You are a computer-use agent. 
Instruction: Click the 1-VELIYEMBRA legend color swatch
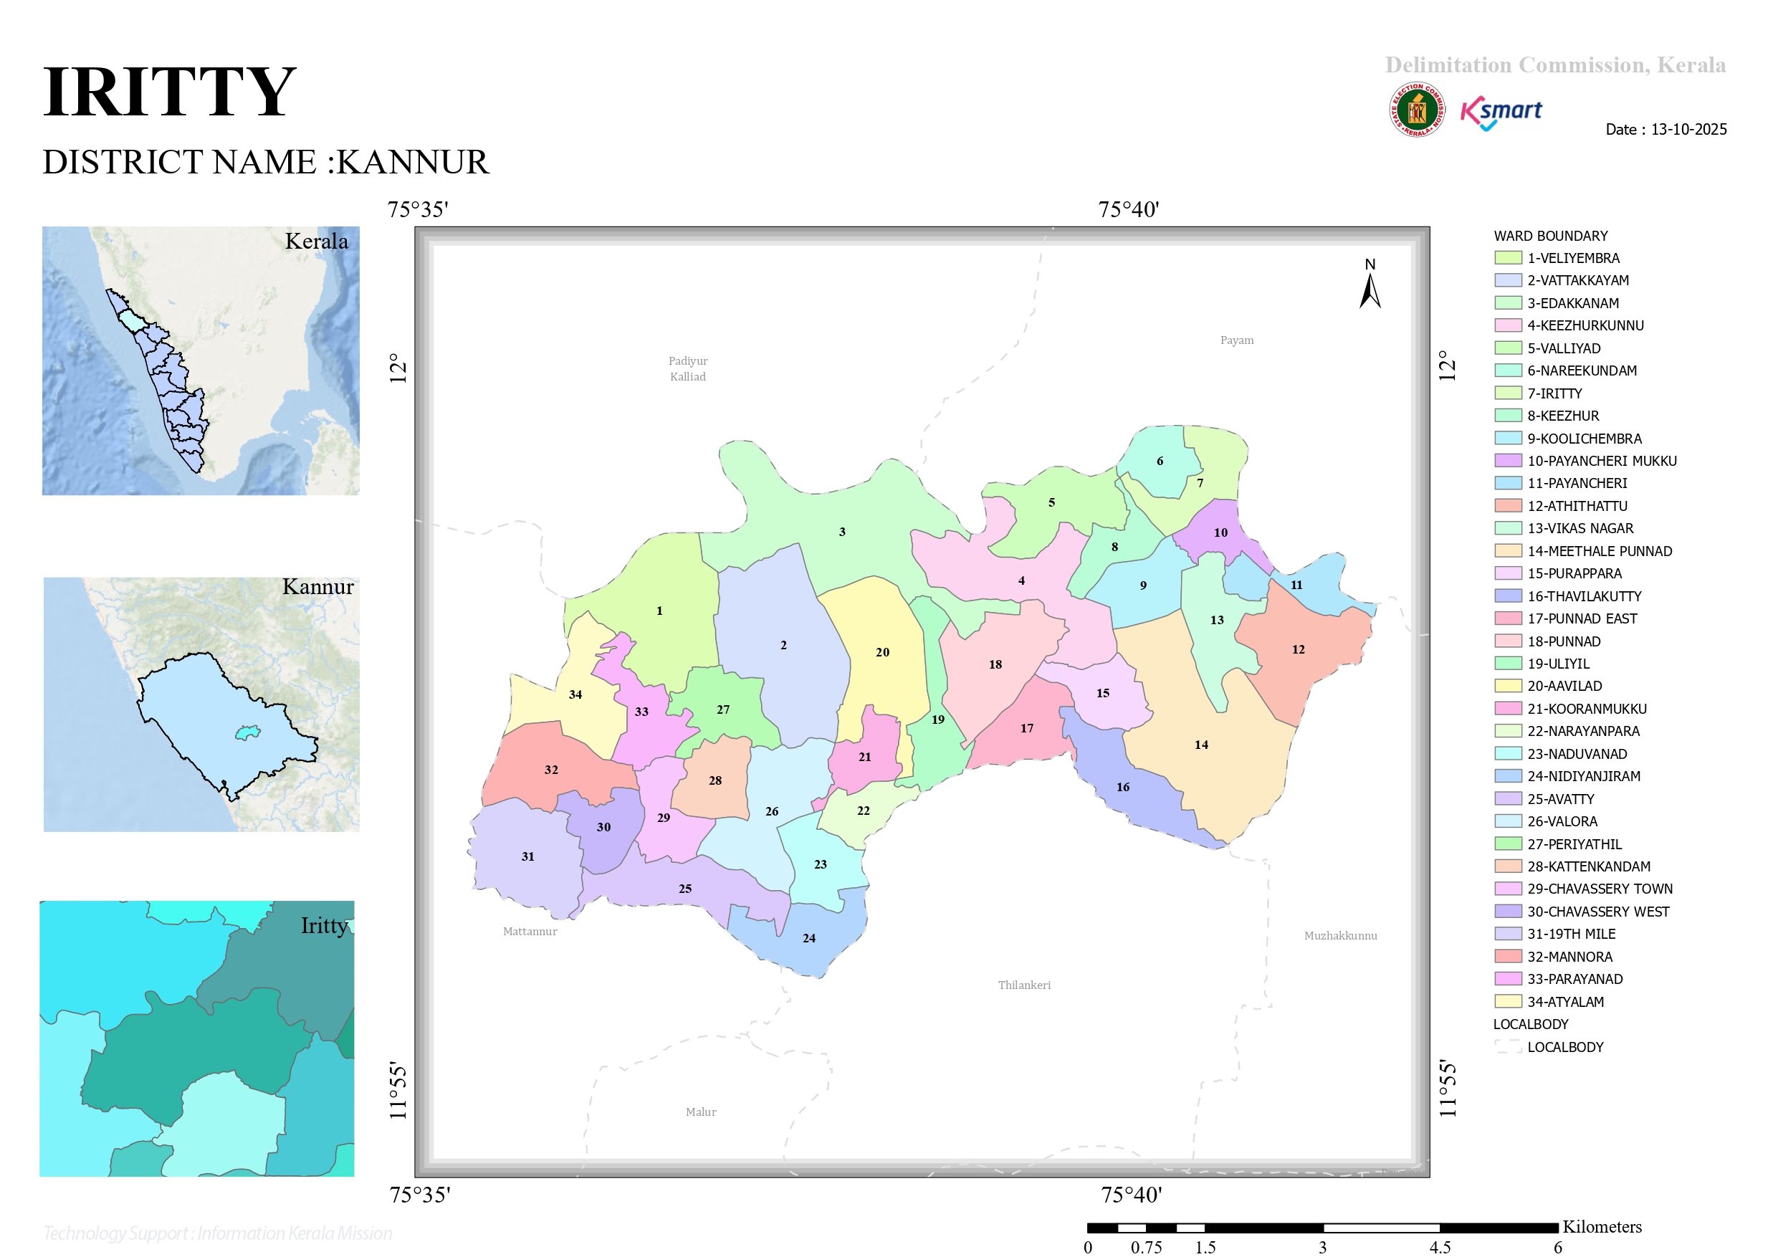pos(1508,258)
